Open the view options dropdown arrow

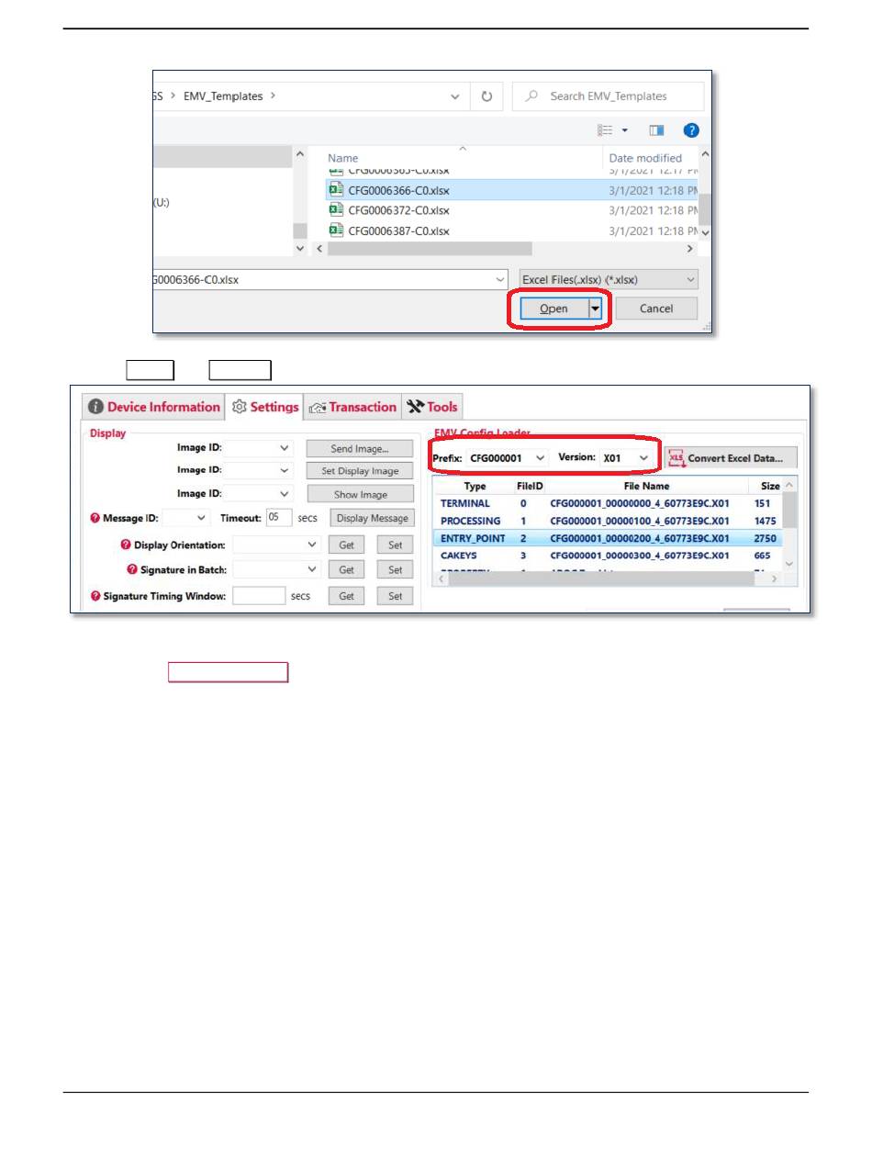[624, 130]
